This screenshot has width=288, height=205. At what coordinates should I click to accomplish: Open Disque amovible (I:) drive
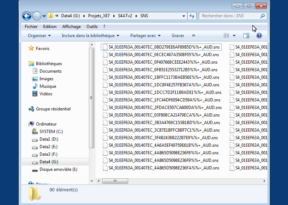(58, 169)
